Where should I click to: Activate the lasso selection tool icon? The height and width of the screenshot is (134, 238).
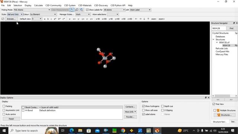(x=77, y=10)
